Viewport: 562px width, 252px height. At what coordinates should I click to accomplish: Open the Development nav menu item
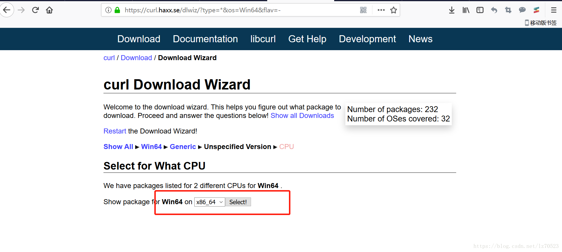(367, 39)
